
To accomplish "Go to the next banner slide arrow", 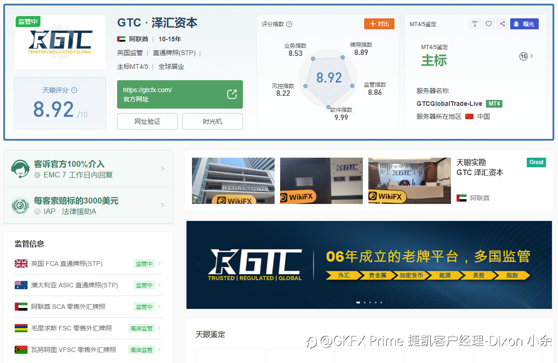I will coord(541,264).
